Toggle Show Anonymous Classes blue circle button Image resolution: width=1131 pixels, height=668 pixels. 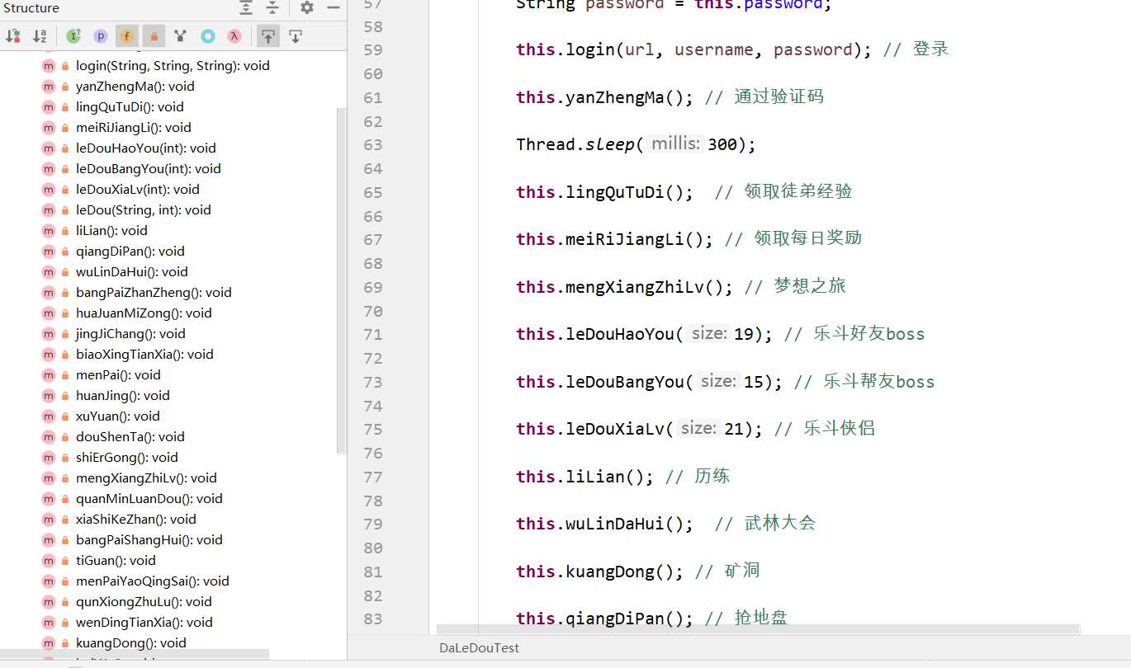[208, 35]
